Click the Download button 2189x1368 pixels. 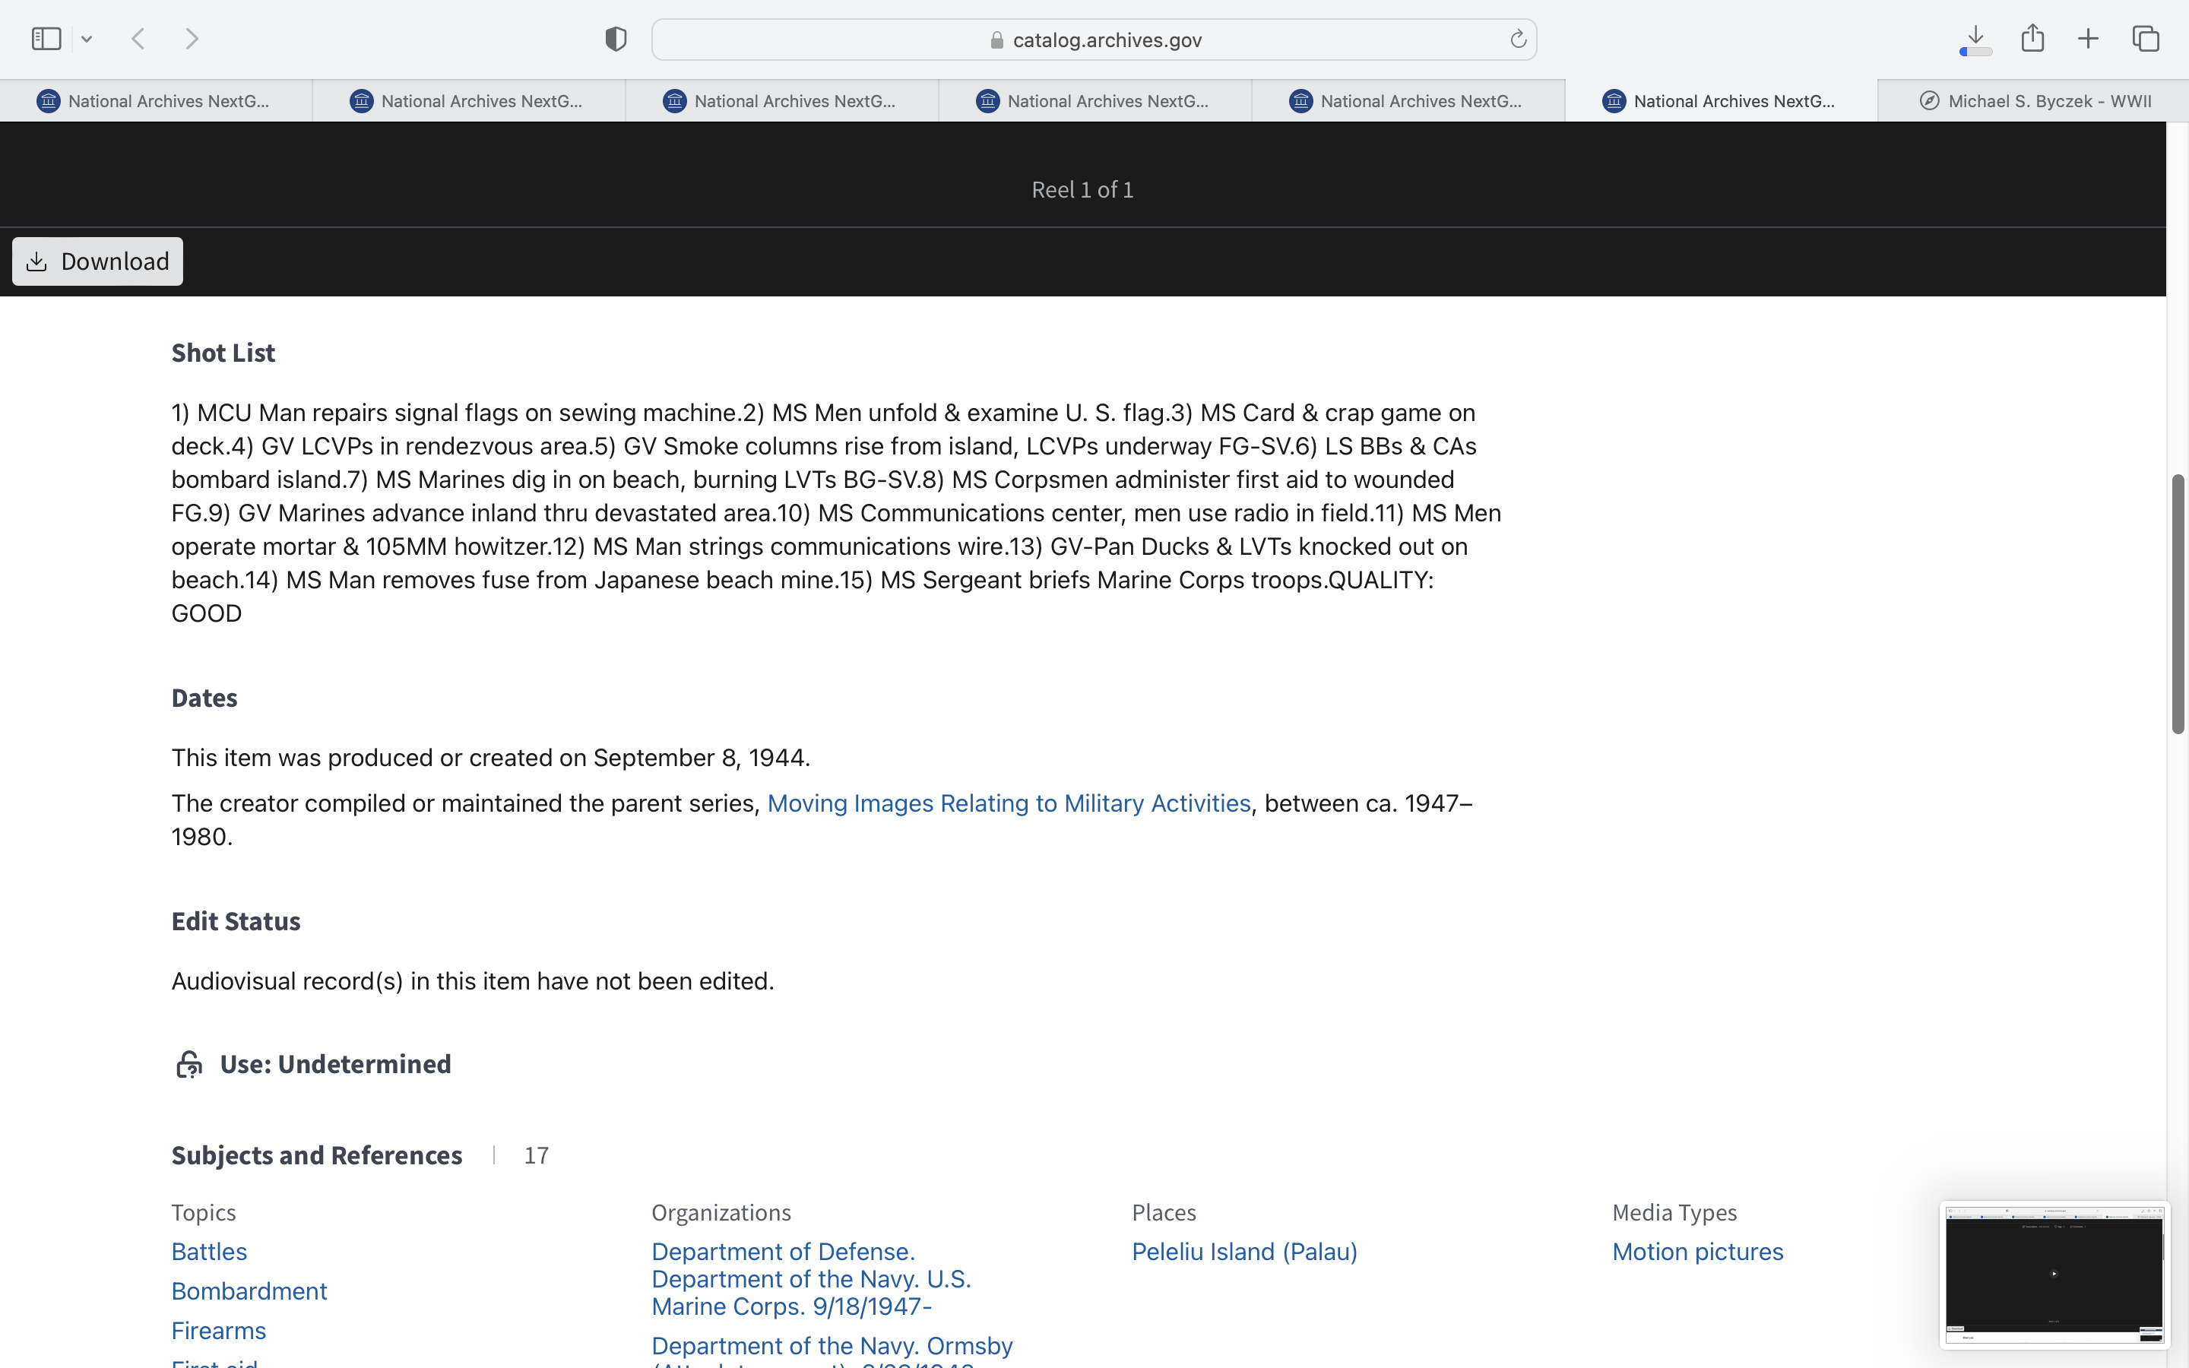point(98,261)
